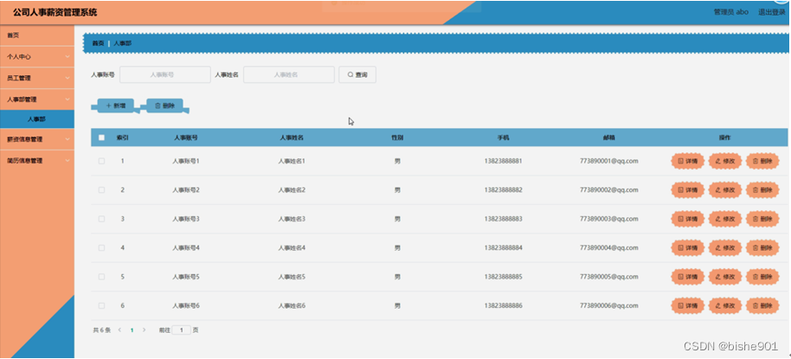Focus the 人事账号 search field

(x=165, y=74)
